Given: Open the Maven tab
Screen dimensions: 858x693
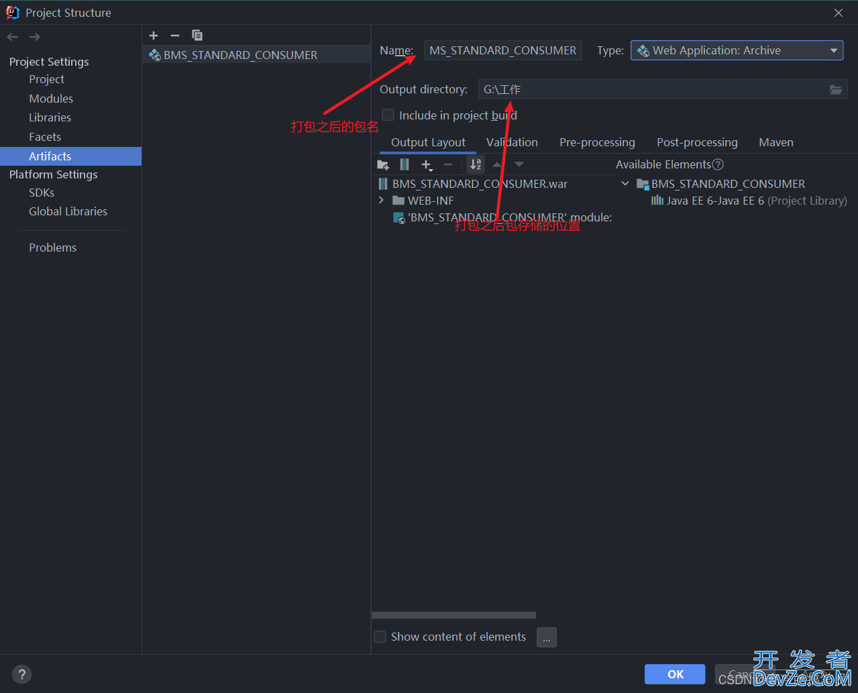Looking at the screenshot, I should pyautogui.click(x=776, y=142).
